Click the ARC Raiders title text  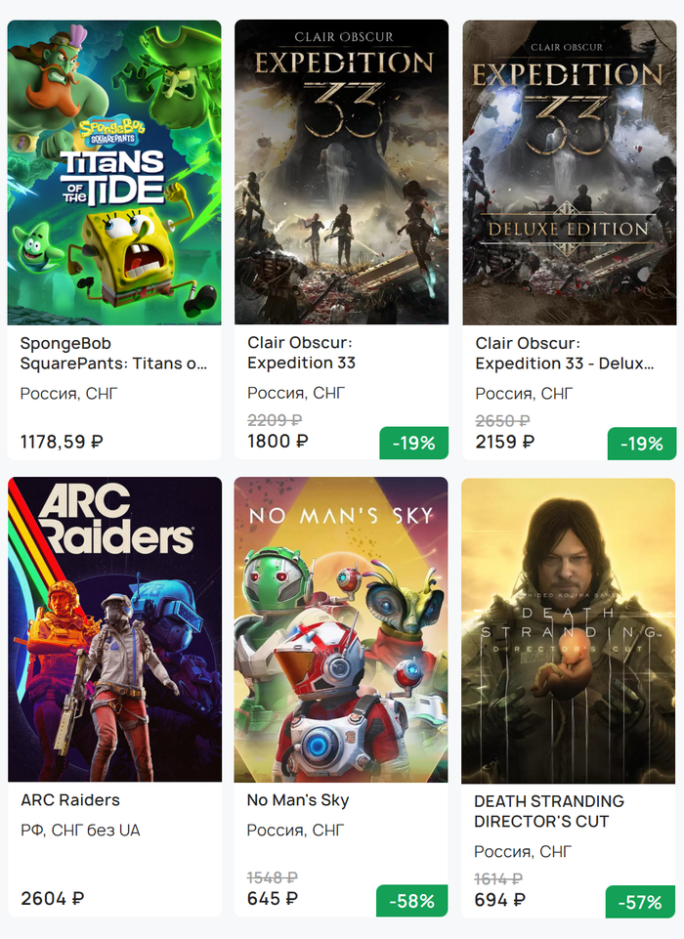[x=70, y=800]
